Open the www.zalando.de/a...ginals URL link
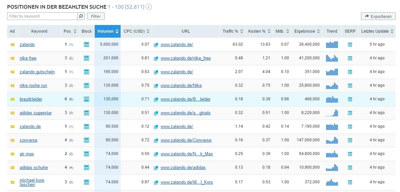The image size is (400, 192). click(186, 113)
